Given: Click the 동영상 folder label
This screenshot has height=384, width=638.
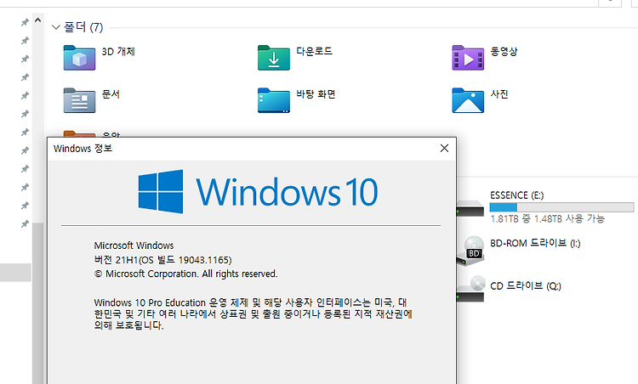Looking at the screenshot, I should coord(504,52).
